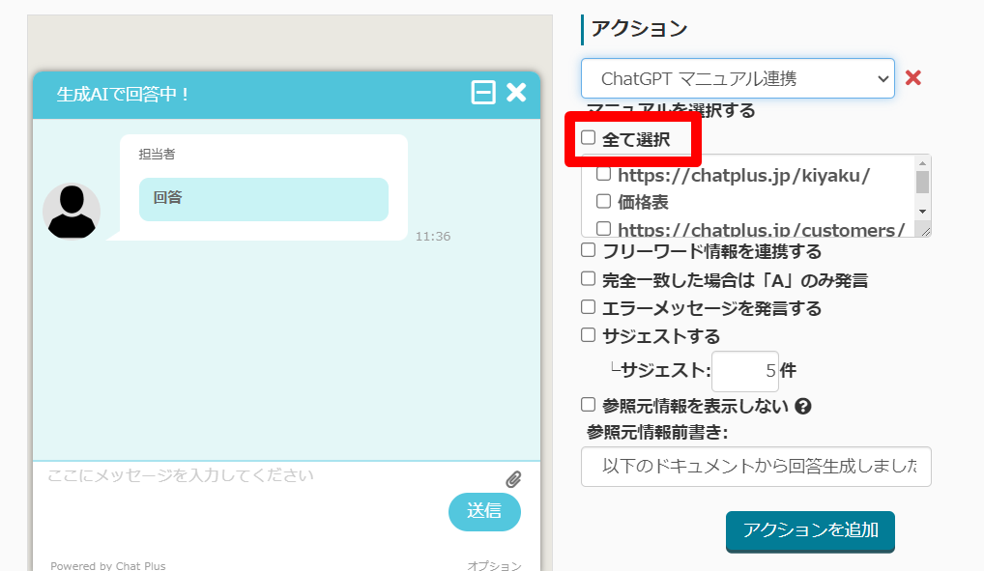Click the 参照元情報前書き text field

(756, 467)
